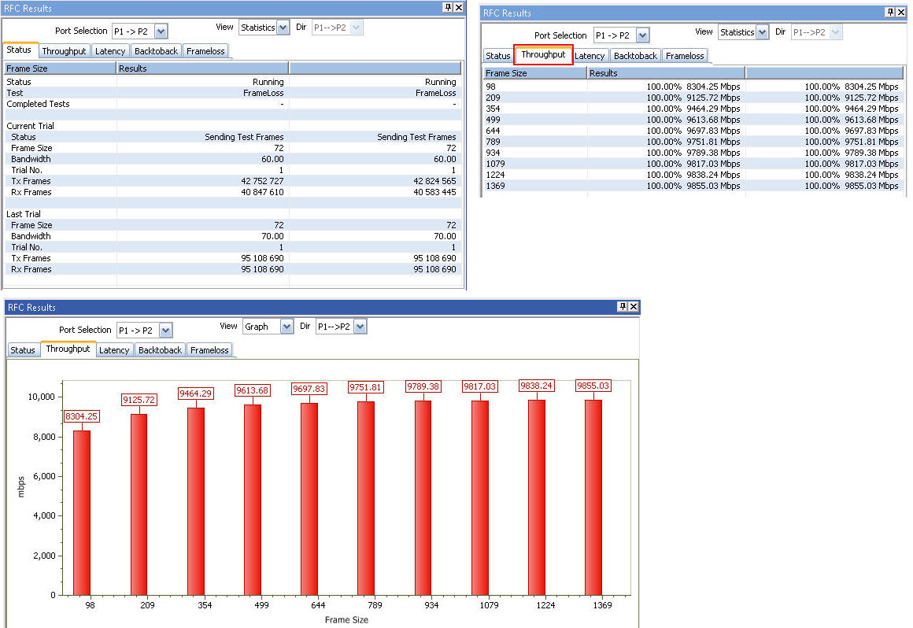Viewport: 913px width, 628px height.
Task: Click Completed Tests row in status table
Action: pos(233,104)
